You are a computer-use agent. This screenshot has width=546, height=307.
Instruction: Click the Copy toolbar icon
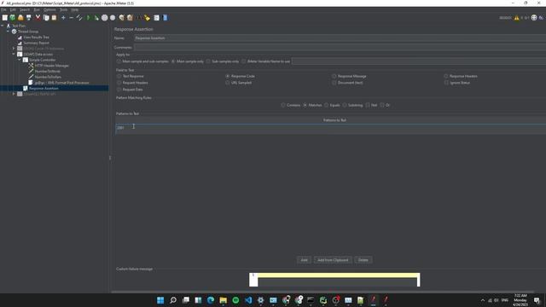coord(46,17)
